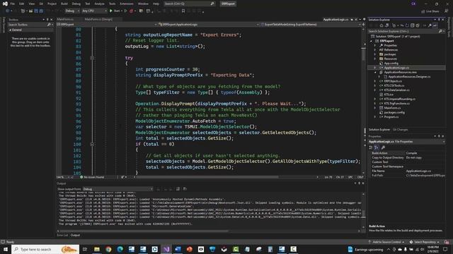The width and height of the screenshot is (453, 254).
Task: Switch to the Git Changes tab
Action: pyautogui.click(x=400, y=130)
